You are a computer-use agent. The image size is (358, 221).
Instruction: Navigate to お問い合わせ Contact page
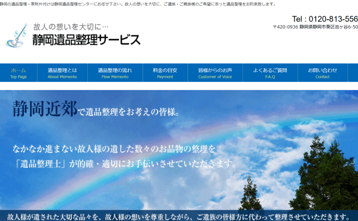coord(322,73)
